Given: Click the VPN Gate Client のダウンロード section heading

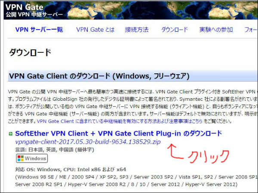Looking at the screenshot, I should coord(99,76).
